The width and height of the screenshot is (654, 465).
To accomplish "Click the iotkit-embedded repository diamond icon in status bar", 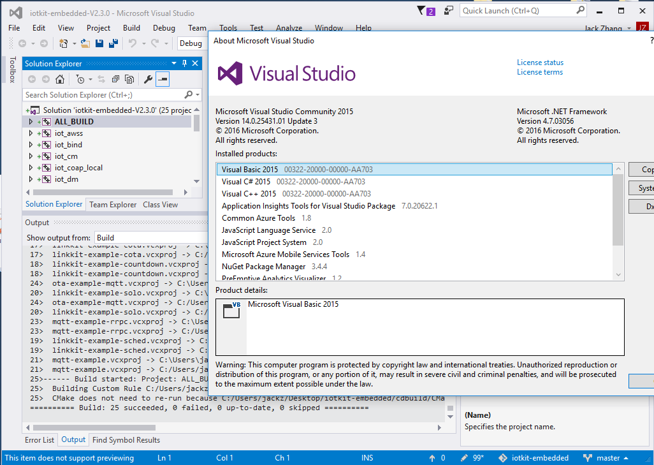I will point(503,458).
